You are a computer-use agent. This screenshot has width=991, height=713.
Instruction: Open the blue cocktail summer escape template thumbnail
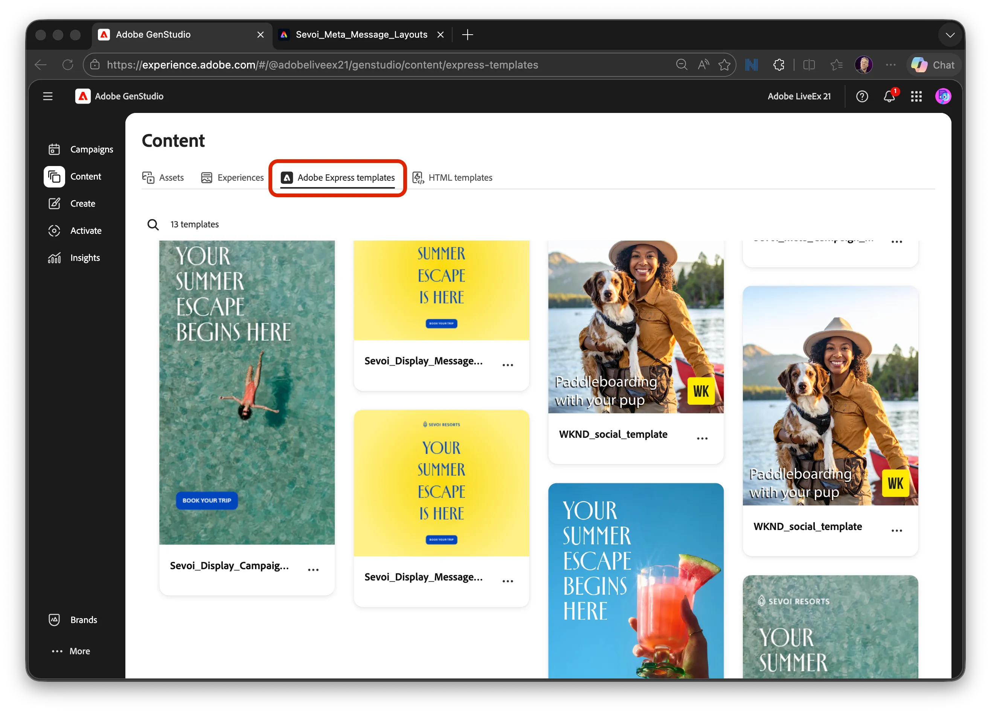[636, 580]
